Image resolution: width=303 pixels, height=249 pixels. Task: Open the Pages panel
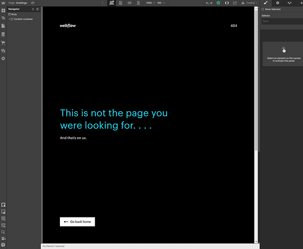point(3,26)
